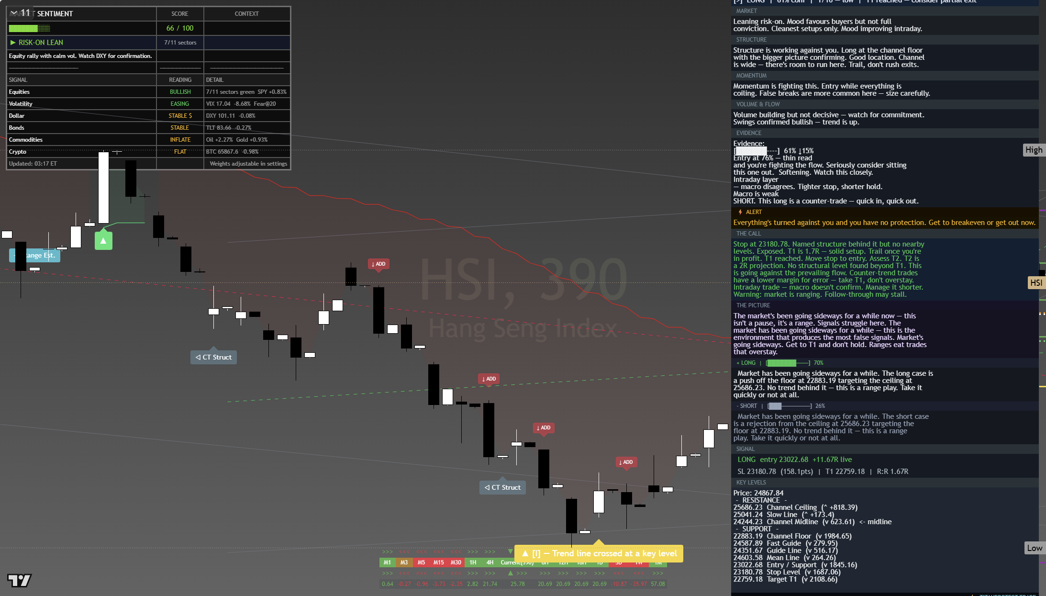Viewport: 1046px width, 596px height.
Task: Click the '25686.23 Channel Ceiling' resistance row
Action: pos(795,507)
